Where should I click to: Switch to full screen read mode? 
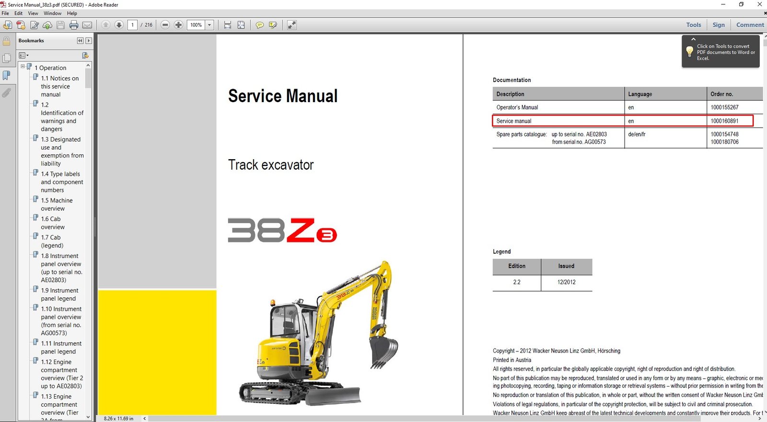[x=291, y=25]
